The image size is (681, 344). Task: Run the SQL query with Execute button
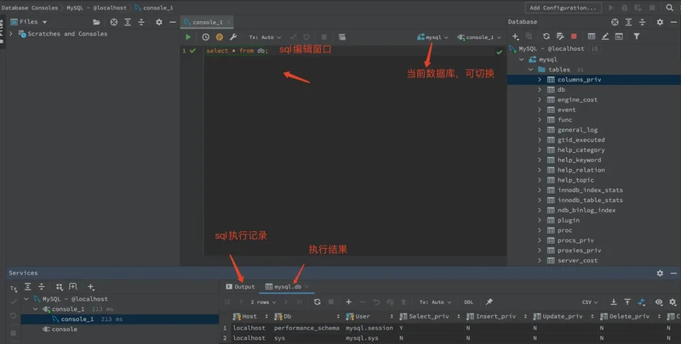point(188,37)
